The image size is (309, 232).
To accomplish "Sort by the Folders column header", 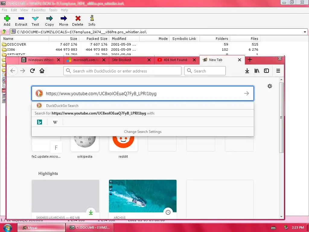I will coord(215,39).
